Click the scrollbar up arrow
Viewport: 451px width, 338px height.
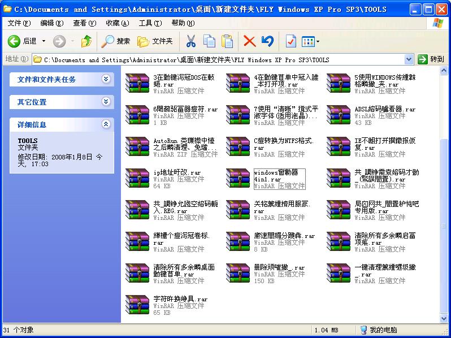[x=444, y=70]
